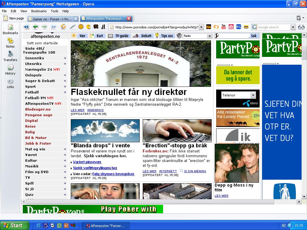Click the vertical scrollbar down arrow
The image size is (307, 230).
(304, 196)
